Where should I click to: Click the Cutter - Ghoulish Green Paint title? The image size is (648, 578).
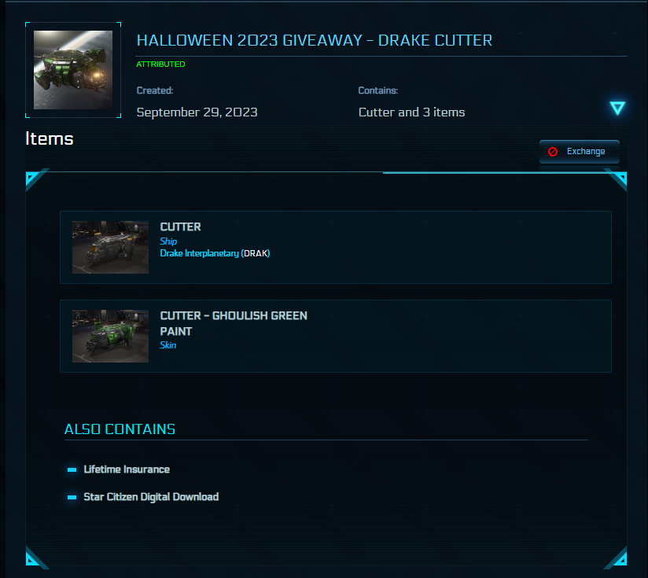pyautogui.click(x=234, y=323)
